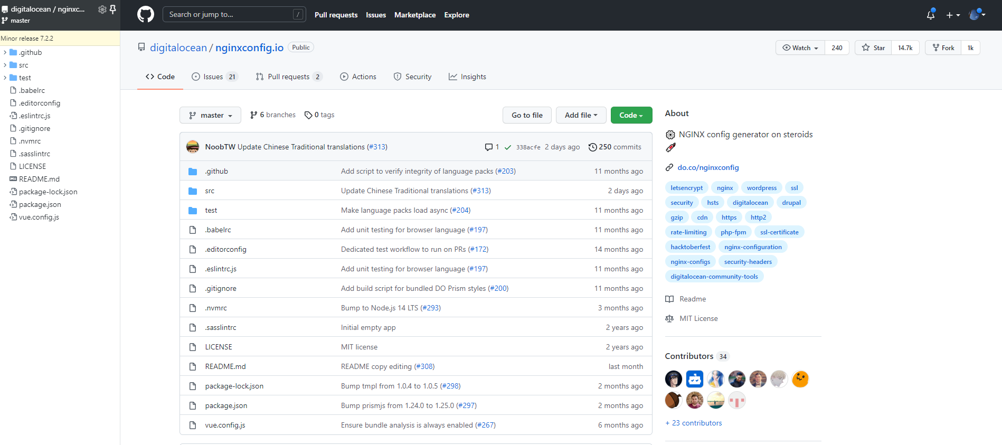Image resolution: width=1002 pixels, height=445 pixels.
Task: Open the LICENSE file in file list
Action: click(219, 347)
